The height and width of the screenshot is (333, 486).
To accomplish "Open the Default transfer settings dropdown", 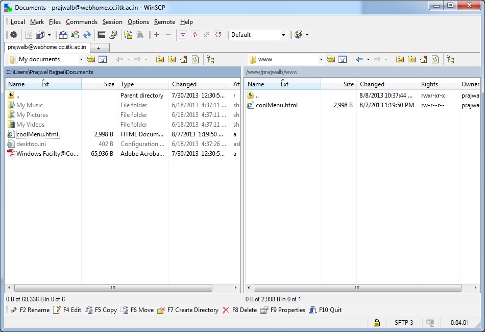I will tap(258, 35).
